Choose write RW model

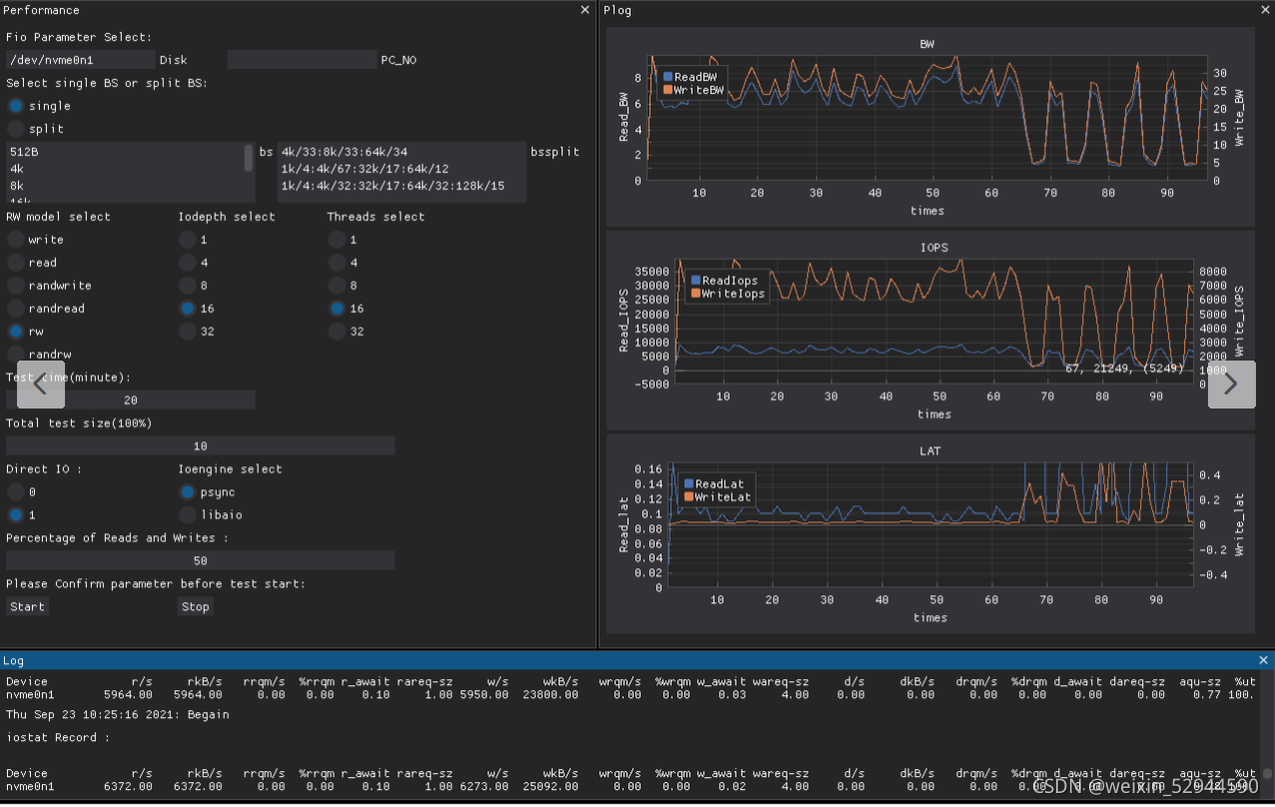pyautogui.click(x=16, y=240)
